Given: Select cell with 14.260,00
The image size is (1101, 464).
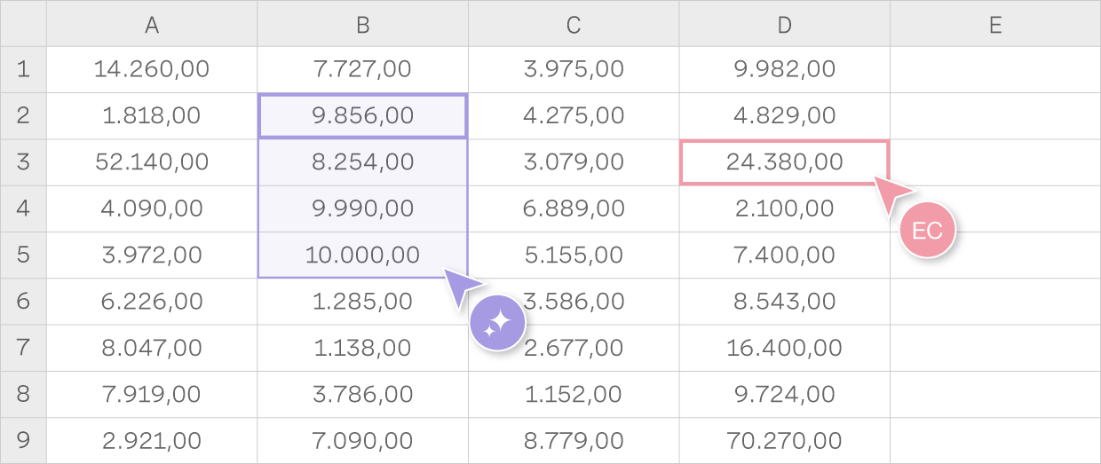Looking at the screenshot, I should (152, 69).
